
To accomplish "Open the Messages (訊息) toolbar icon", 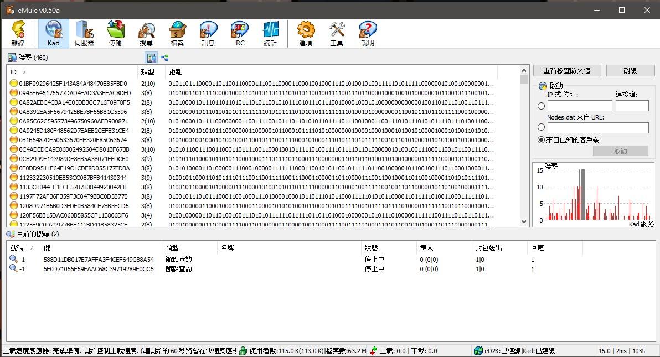I will [208, 33].
